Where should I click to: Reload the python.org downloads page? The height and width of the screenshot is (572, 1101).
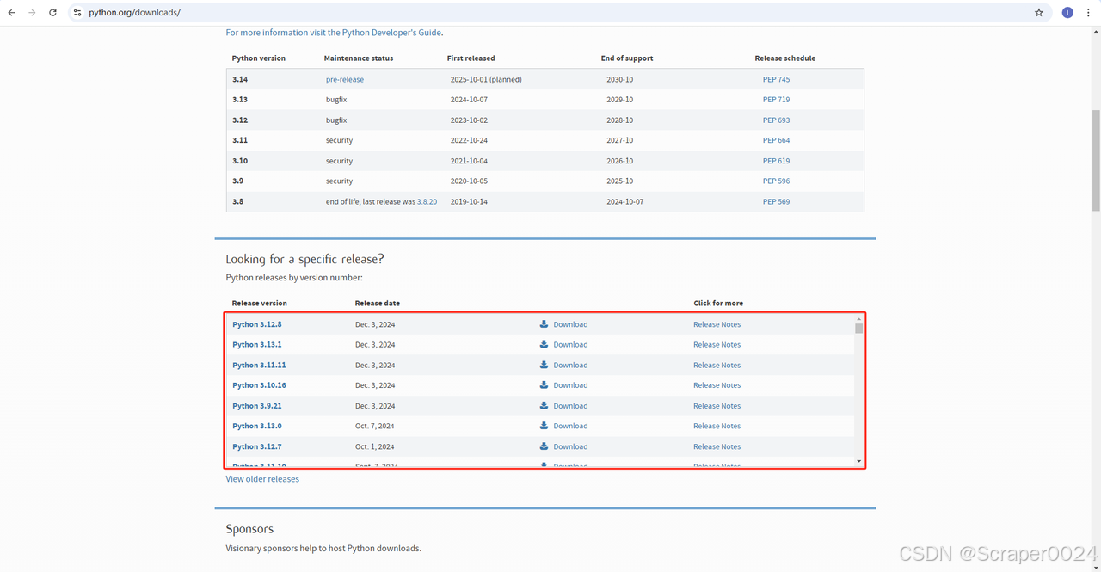point(52,13)
